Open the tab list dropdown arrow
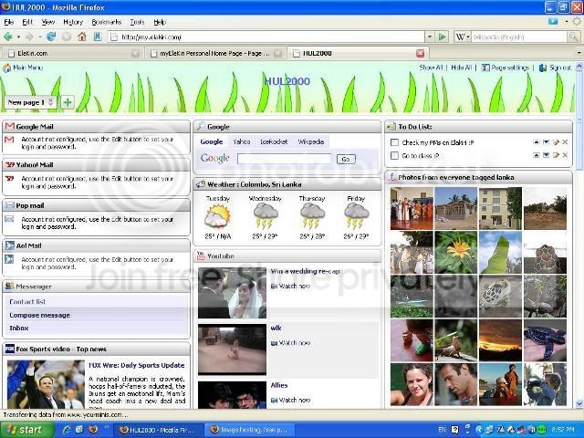The width and height of the screenshot is (584, 438). pyautogui.click(x=579, y=53)
